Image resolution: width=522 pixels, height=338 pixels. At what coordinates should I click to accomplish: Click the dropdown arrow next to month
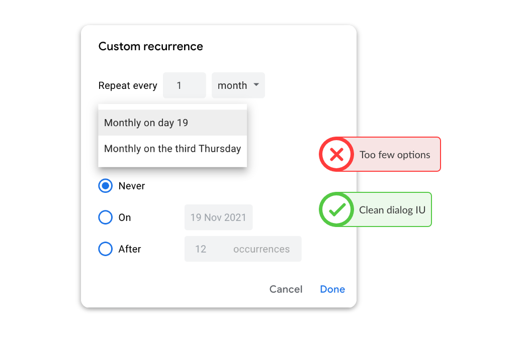coord(256,85)
